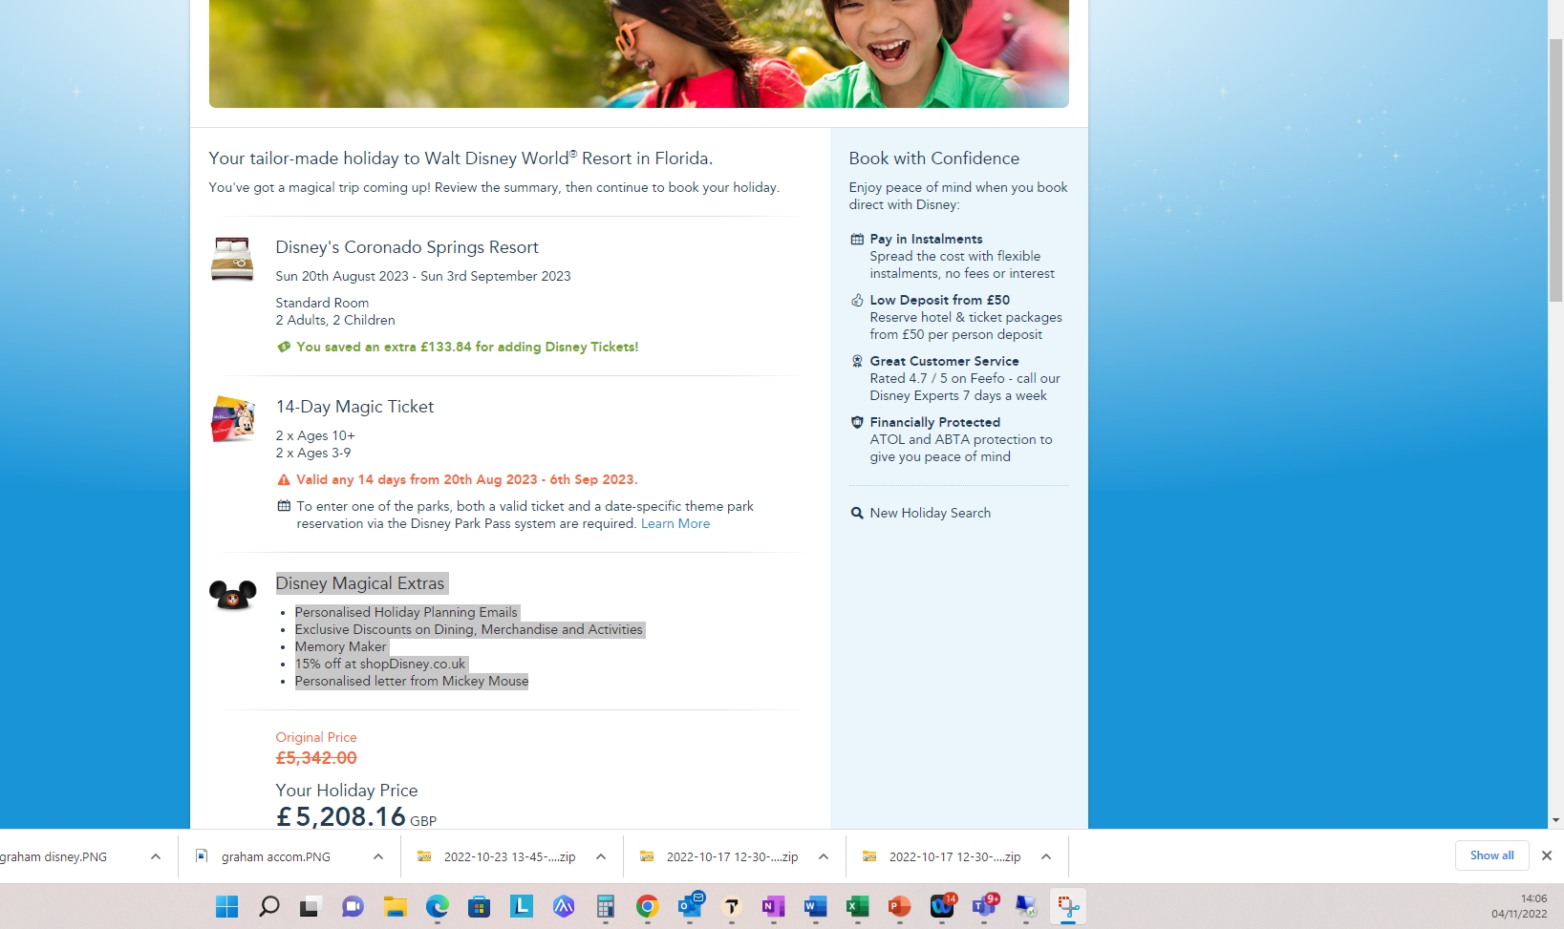Click the Magic Ticket cards image
This screenshot has height=929, width=1564.
tap(232, 419)
